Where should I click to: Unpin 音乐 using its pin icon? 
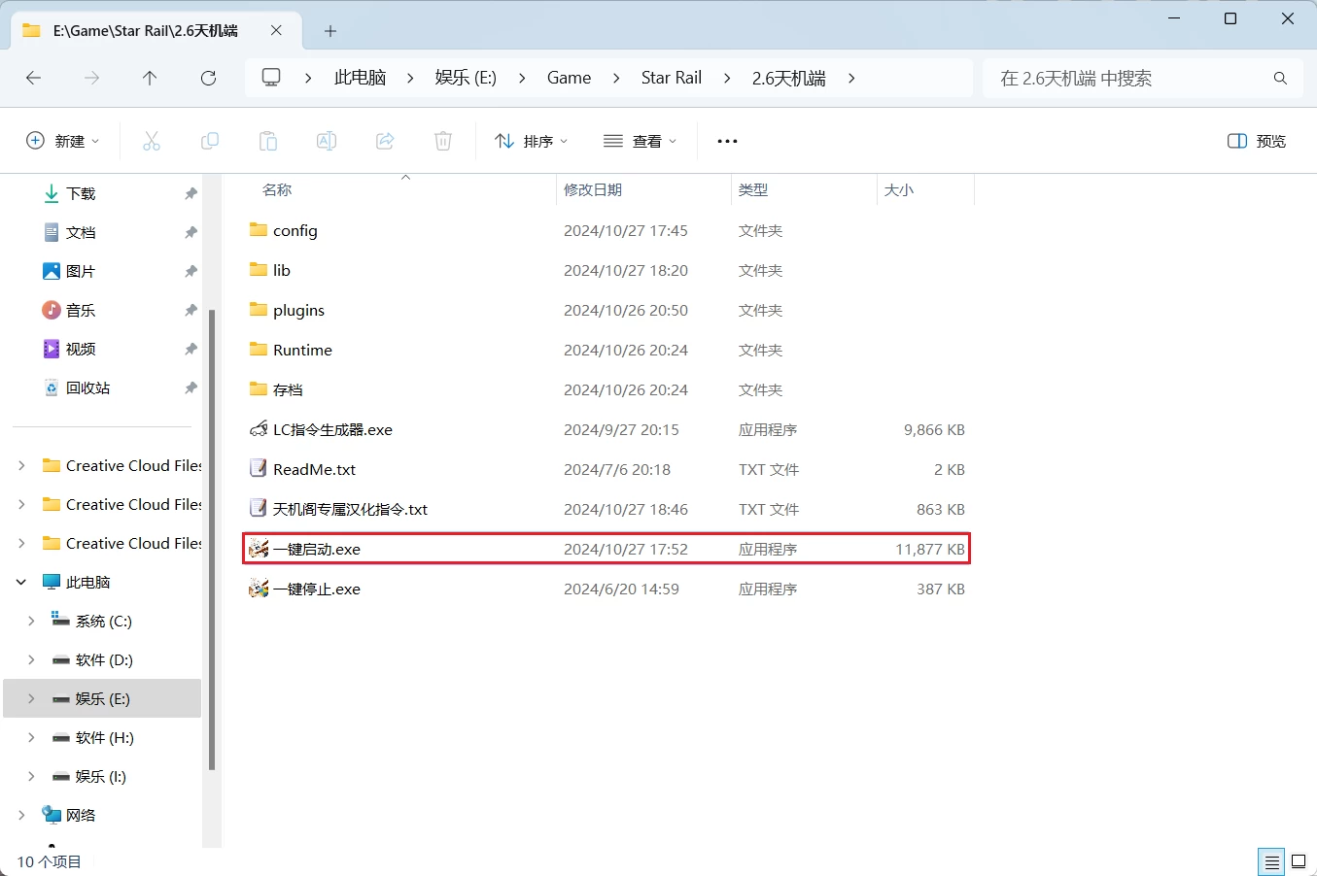191,310
